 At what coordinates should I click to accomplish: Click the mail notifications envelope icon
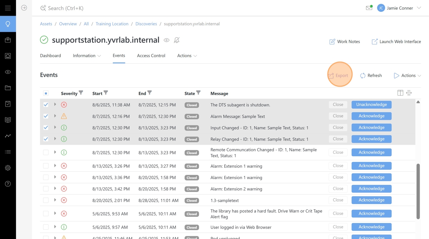[369, 8]
